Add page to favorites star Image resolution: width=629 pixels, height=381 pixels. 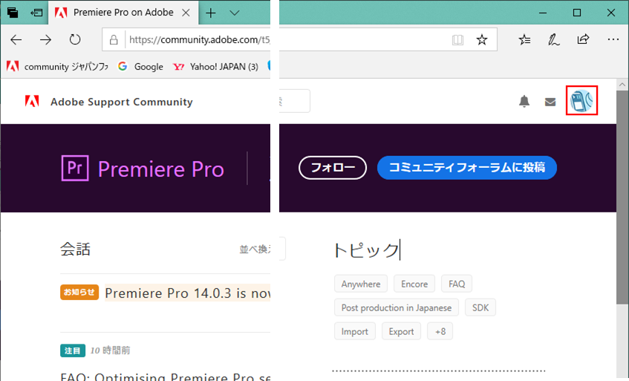pos(482,39)
